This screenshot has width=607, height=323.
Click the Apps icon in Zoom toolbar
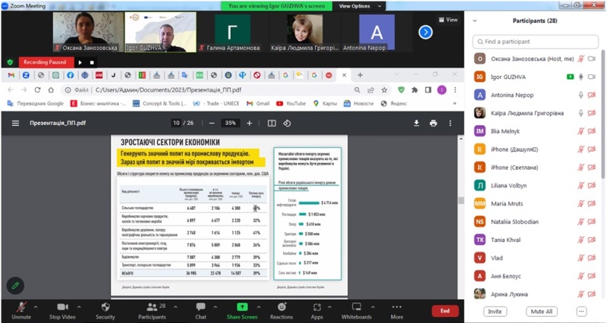316,306
